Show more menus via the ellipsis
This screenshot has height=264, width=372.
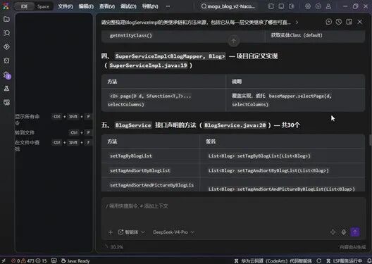click(168, 6)
